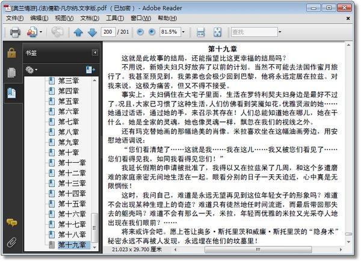Select bookmark 第十一章

point(72,163)
